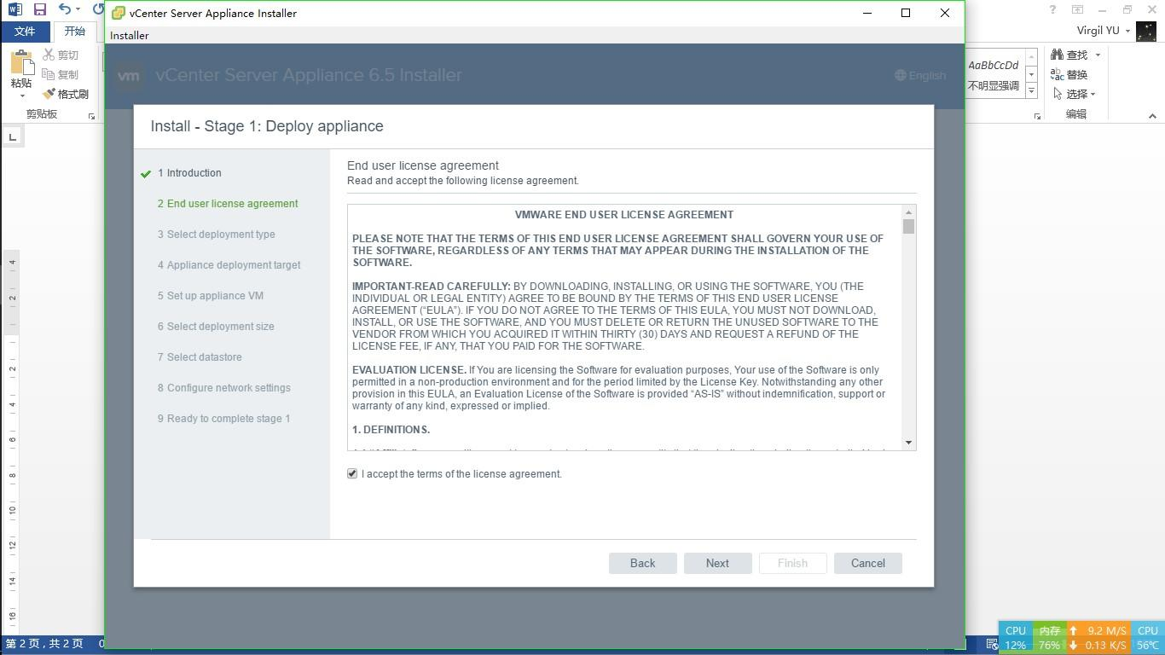Image resolution: width=1165 pixels, height=655 pixels.
Task: Click the vm logo in installer header
Action: pyautogui.click(x=128, y=75)
